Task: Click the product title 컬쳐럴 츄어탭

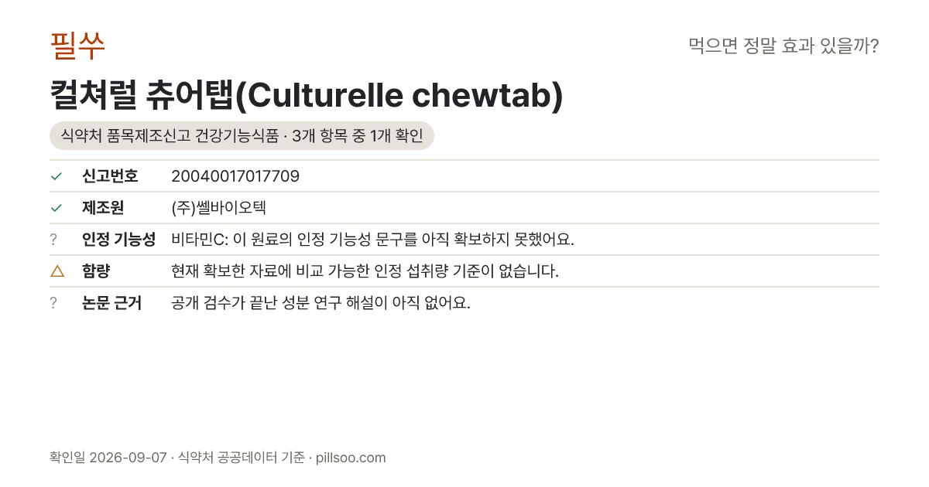Action: click(306, 95)
